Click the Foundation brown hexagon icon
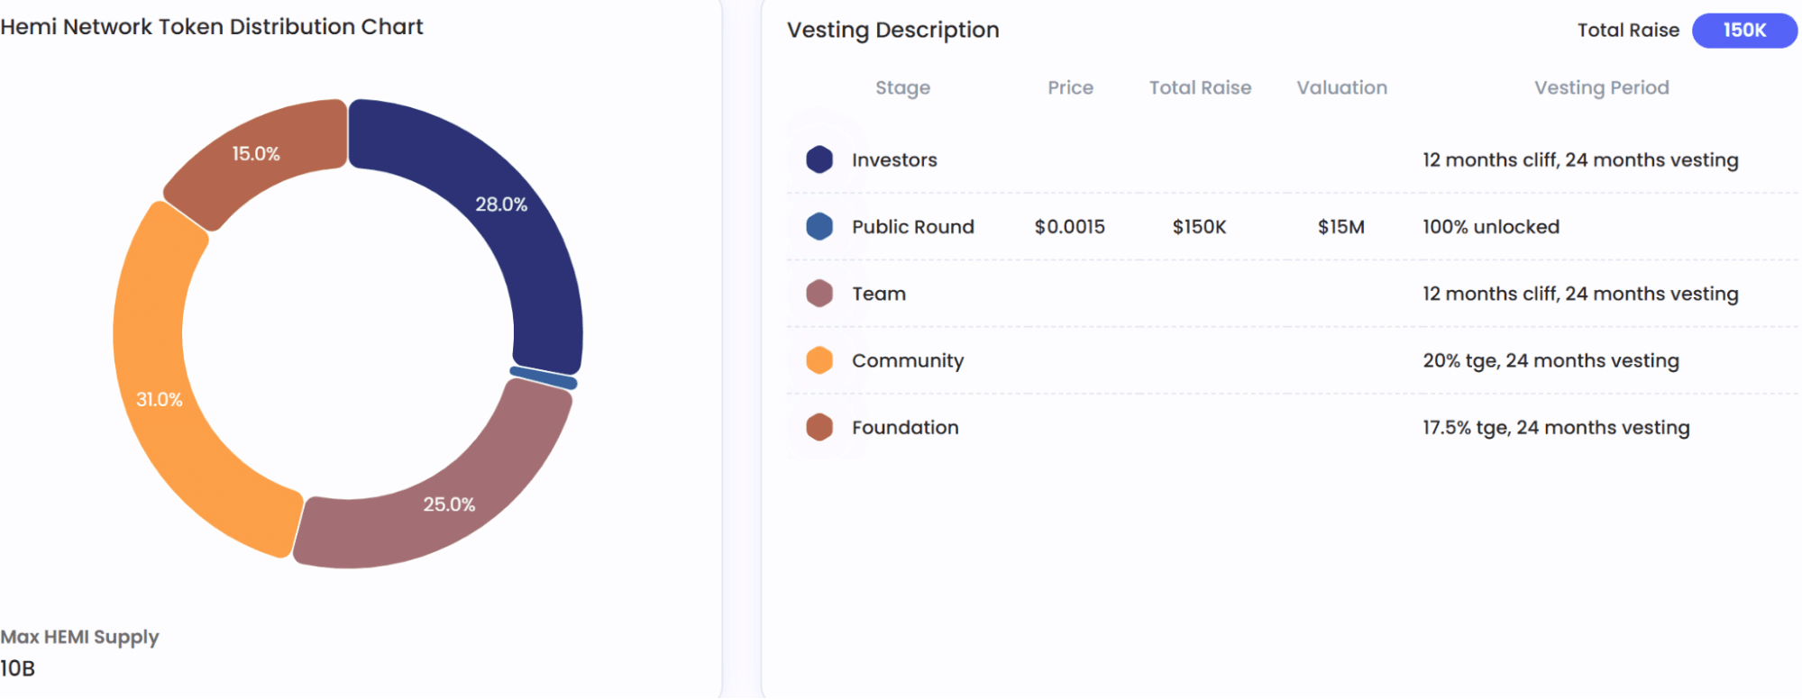This screenshot has width=1802, height=699. click(819, 427)
